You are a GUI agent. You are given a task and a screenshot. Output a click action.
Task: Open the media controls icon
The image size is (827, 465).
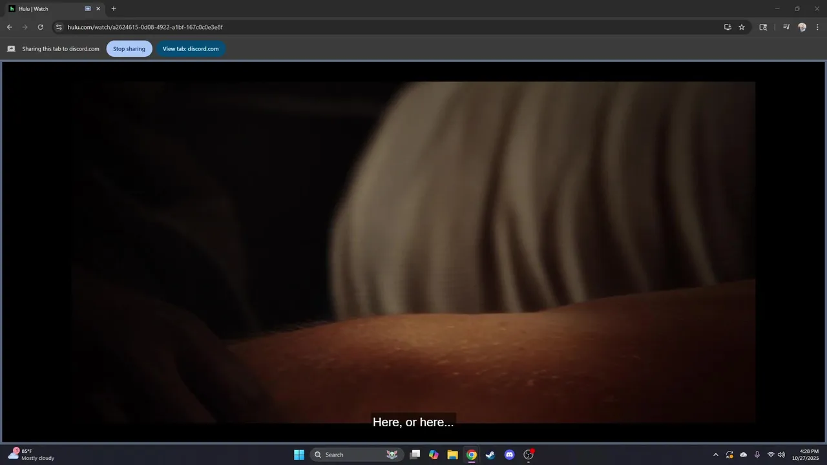click(786, 27)
